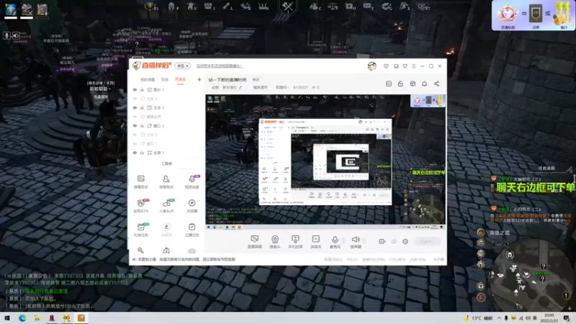Click the cloud gamepad tool icon
The height and width of the screenshot is (324, 576).
pyautogui.click(x=192, y=251)
